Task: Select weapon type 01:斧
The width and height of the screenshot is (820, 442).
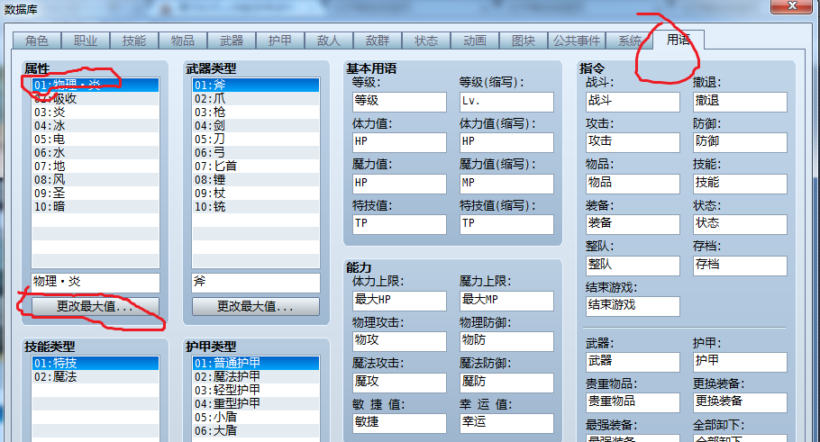Action: 256,85
